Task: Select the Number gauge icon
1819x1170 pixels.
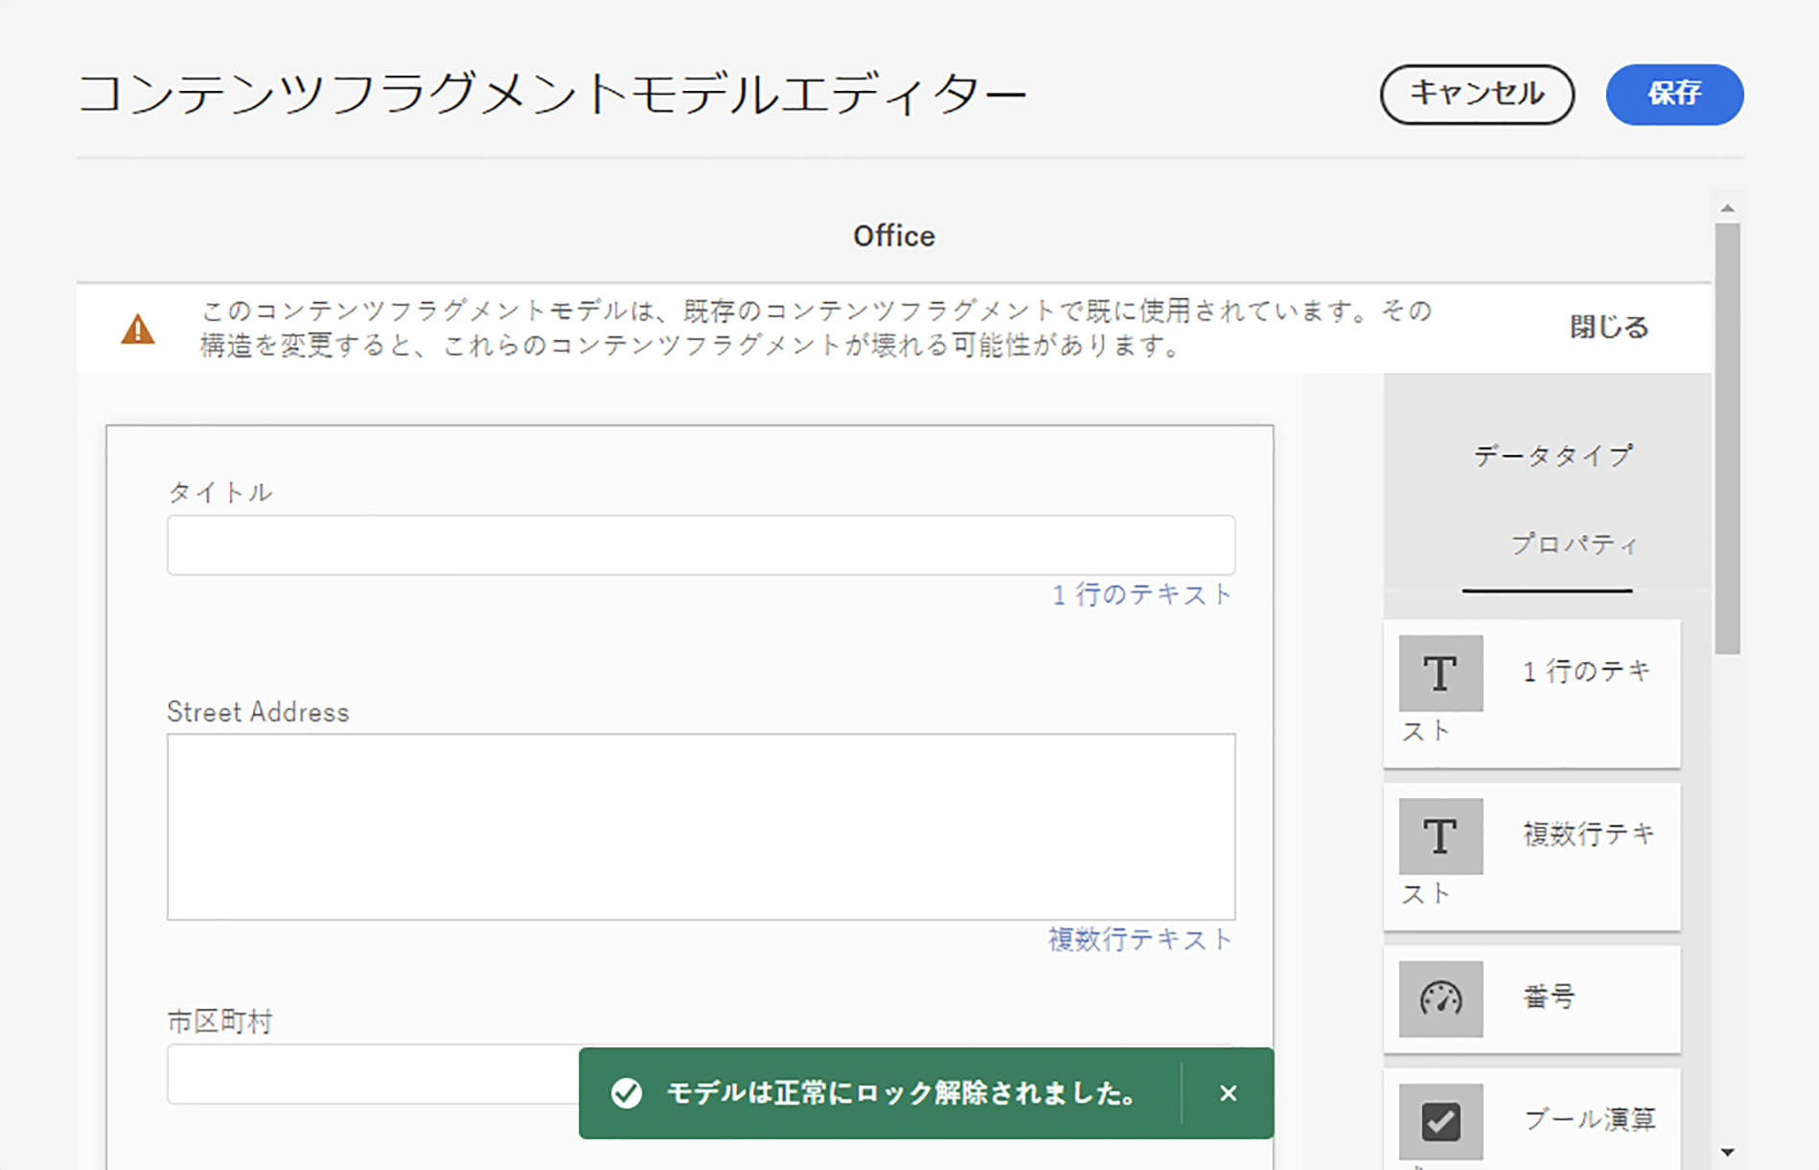Action: point(1439,998)
